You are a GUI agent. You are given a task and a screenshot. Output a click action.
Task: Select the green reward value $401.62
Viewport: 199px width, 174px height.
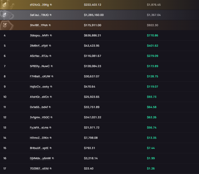[152, 46]
